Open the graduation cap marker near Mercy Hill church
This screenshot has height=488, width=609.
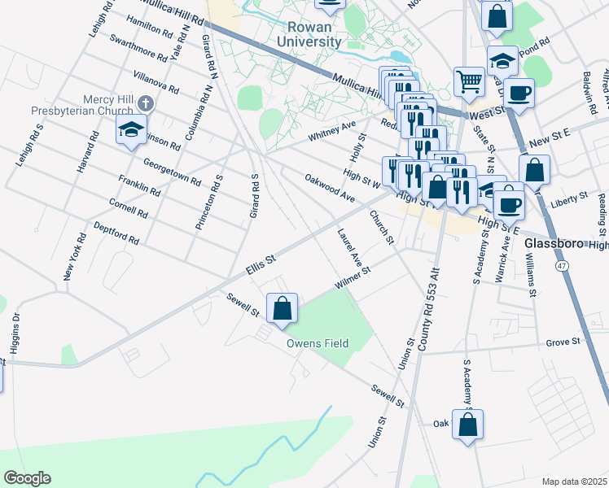[131, 130]
